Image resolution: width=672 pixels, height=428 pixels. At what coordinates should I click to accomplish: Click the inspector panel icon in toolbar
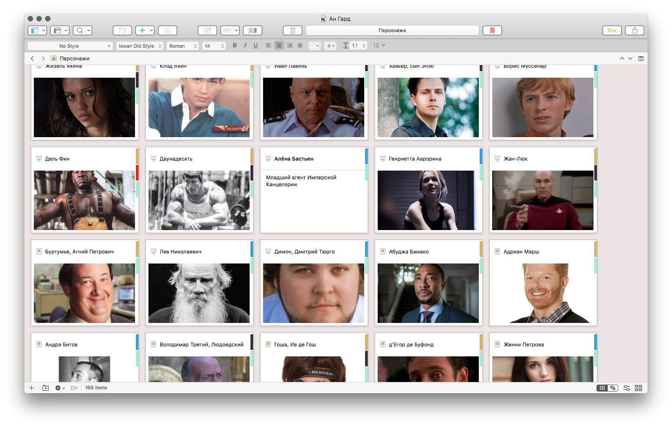[252, 30]
